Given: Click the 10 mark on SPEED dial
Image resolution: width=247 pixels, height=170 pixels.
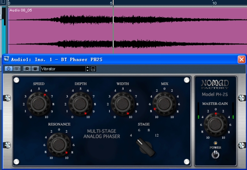Looking at the screenshot, I should (46, 117).
